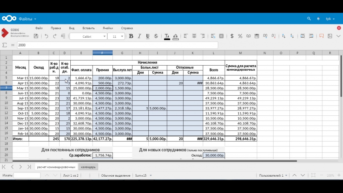Click the Save document icon
The image size is (343, 193).
(x=36, y=36)
